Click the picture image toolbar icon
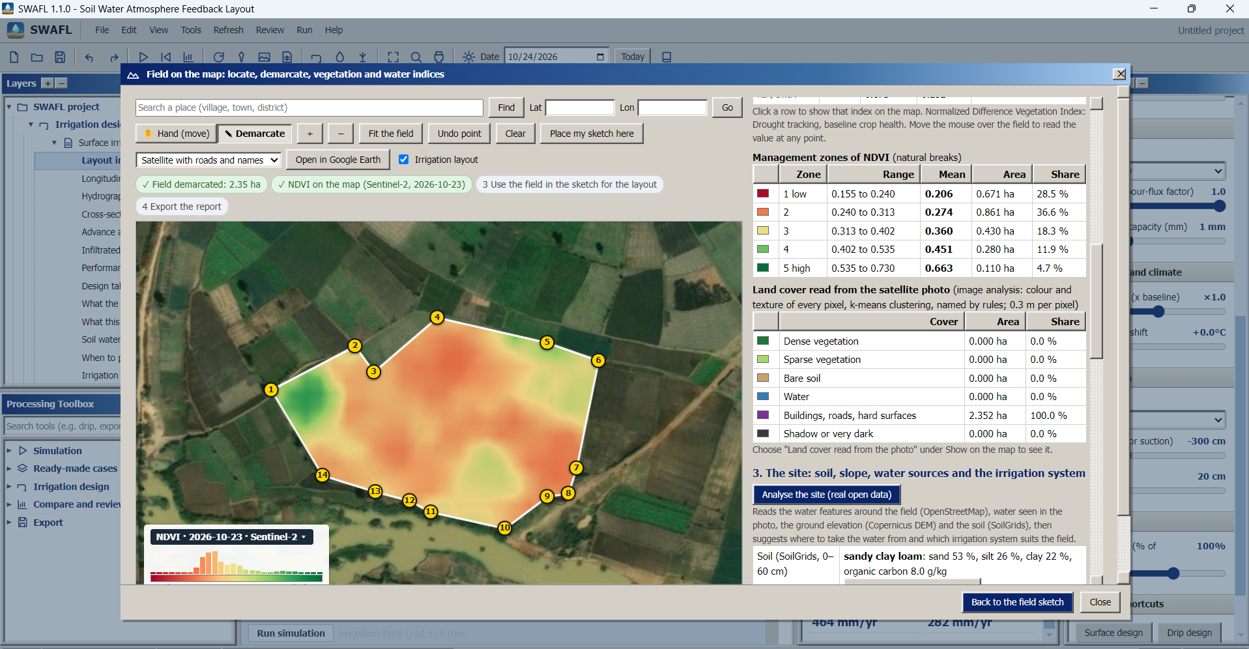Viewport: 1249px width, 649px height. coord(264,57)
